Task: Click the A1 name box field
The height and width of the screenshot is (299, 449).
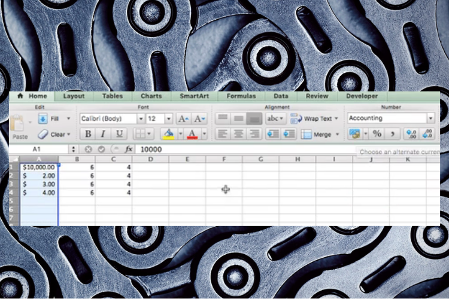Action: tap(39, 149)
